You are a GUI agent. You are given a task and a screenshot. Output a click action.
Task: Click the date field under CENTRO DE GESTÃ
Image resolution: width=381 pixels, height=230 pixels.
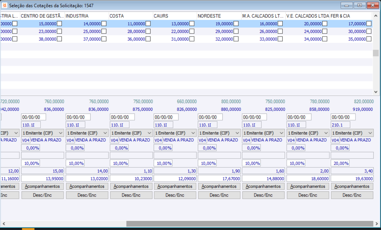click(x=33, y=117)
